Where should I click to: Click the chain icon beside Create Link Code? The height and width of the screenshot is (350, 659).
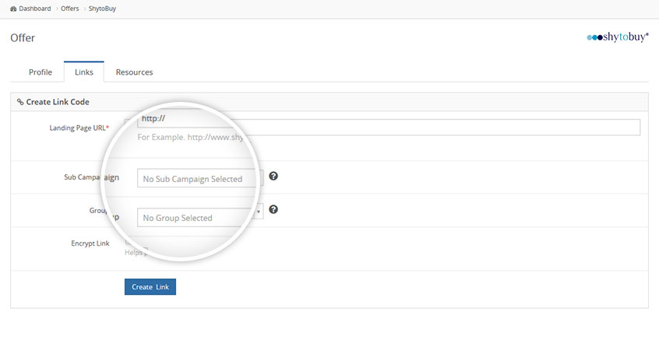pos(20,102)
